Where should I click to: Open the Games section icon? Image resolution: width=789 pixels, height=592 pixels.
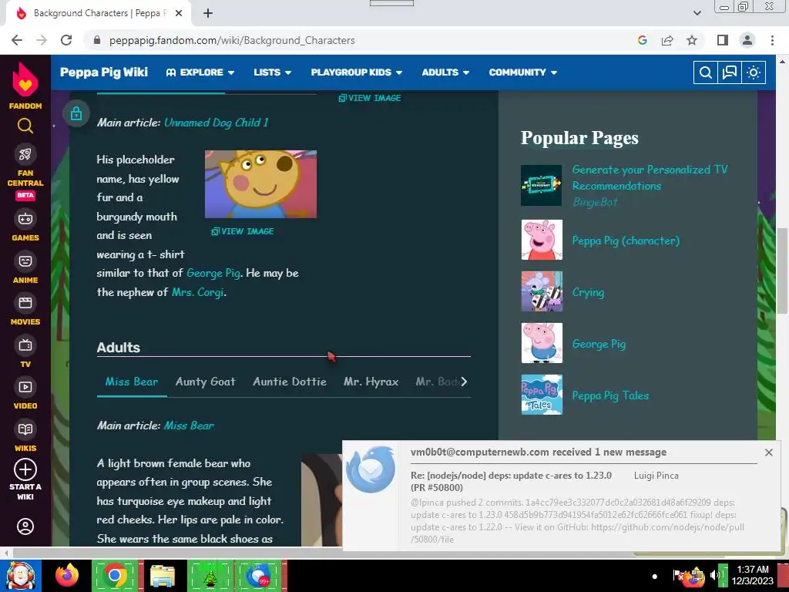click(x=25, y=219)
